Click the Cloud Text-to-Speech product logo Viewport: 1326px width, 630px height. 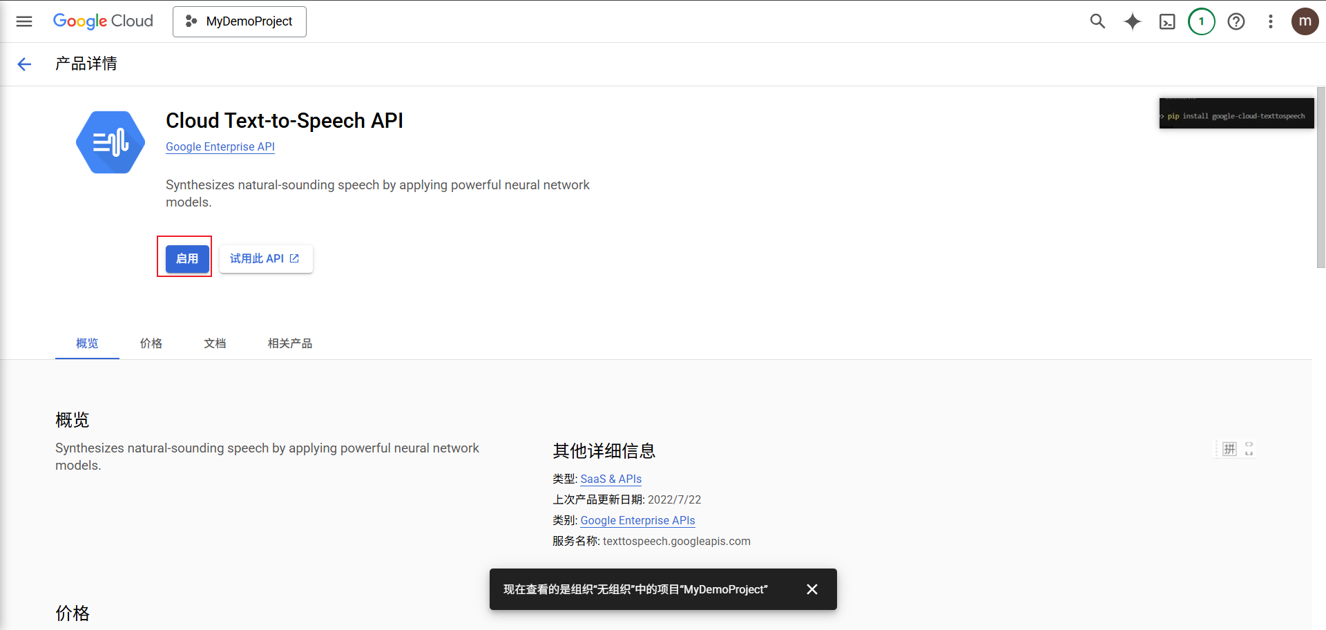tap(110, 142)
